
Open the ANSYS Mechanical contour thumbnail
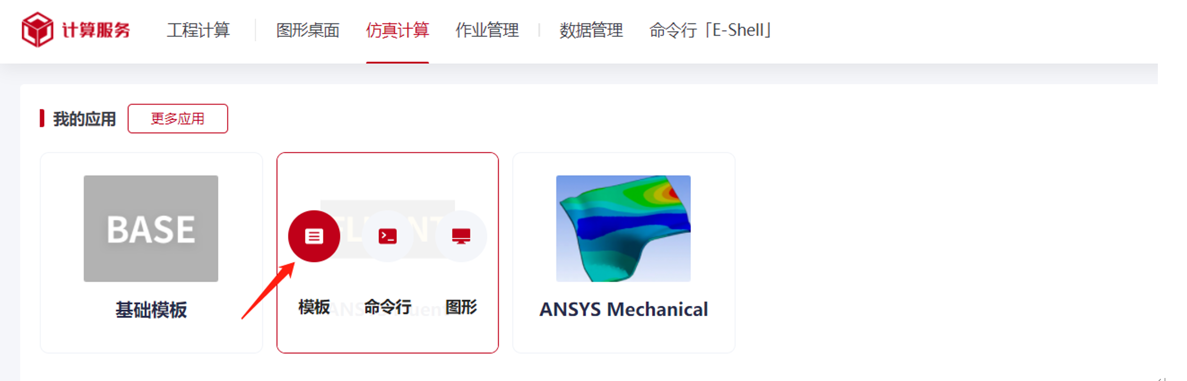(x=623, y=228)
